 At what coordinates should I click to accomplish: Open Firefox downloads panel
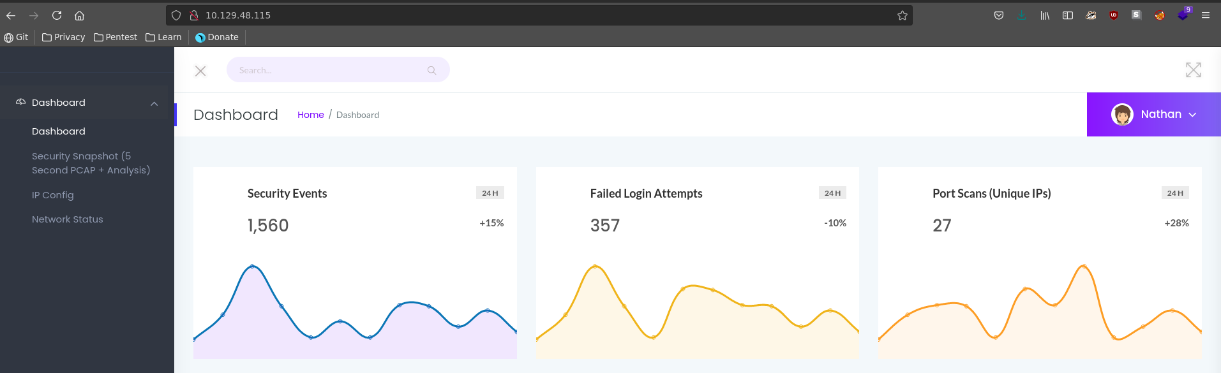coord(1021,15)
